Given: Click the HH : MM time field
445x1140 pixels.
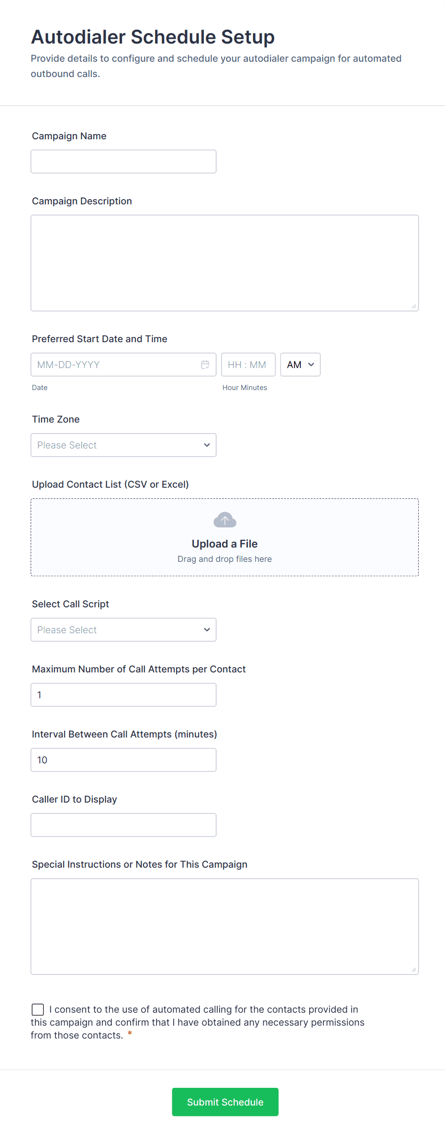Looking at the screenshot, I should coord(248,365).
